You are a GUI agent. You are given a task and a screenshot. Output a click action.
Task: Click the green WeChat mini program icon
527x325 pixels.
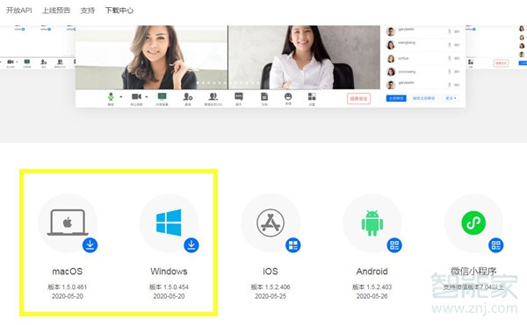click(x=473, y=223)
